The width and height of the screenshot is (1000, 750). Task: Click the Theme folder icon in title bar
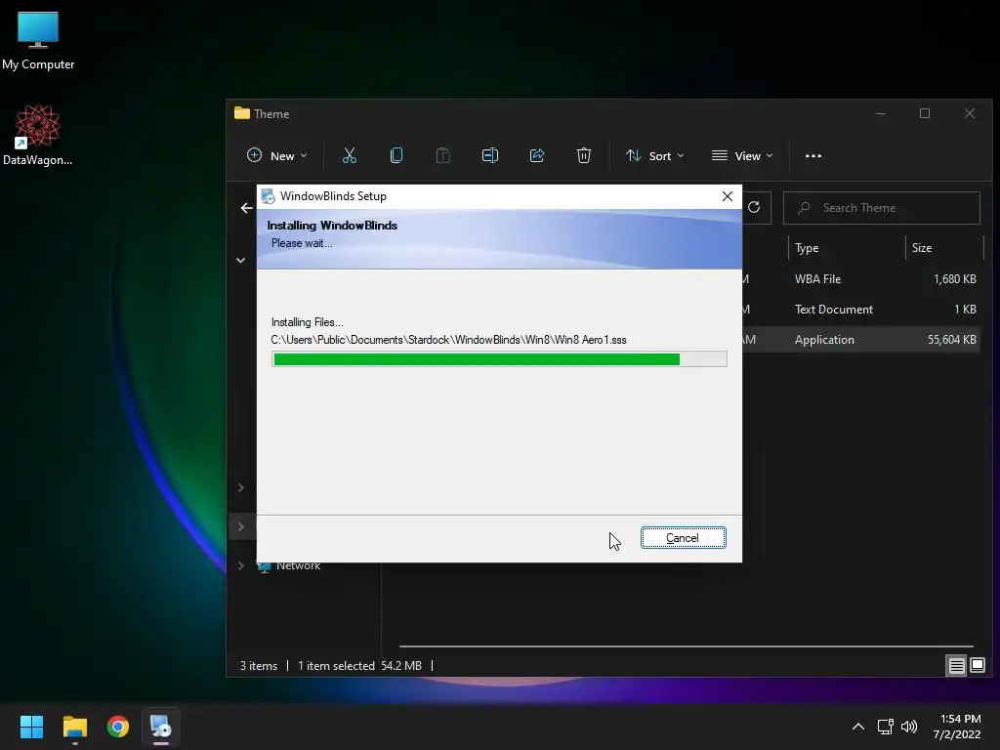click(242, 113)
